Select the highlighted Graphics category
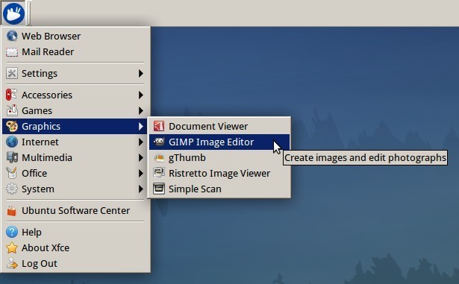This screenshot has height=284, width=459. [x=75, y=127]
